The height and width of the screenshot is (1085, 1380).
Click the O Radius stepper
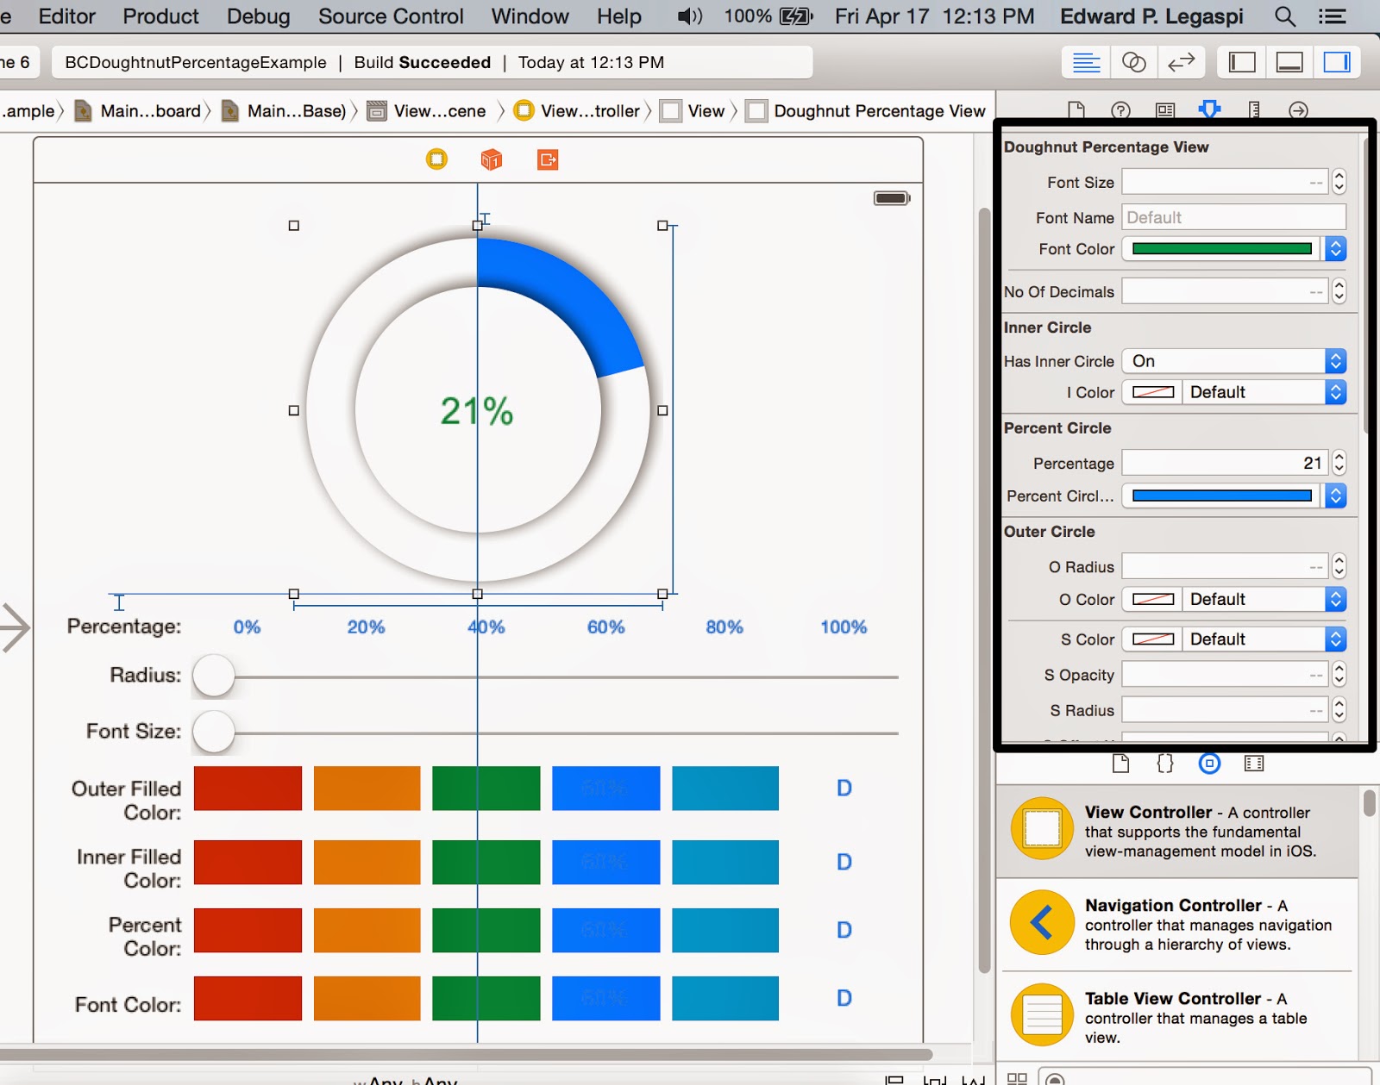(x=1339, y=566)
